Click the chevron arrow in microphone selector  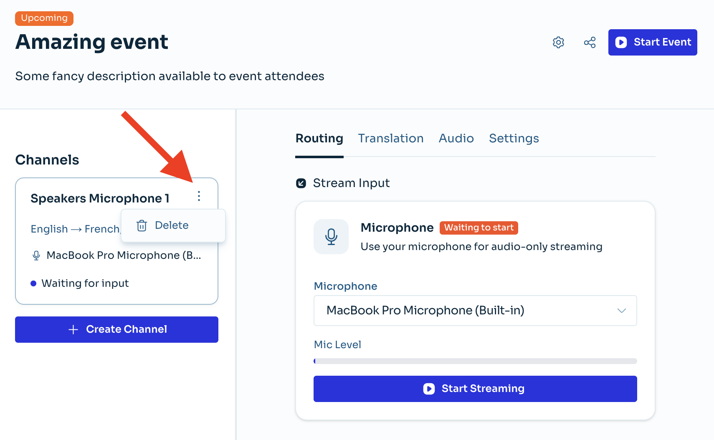(621, 311)
